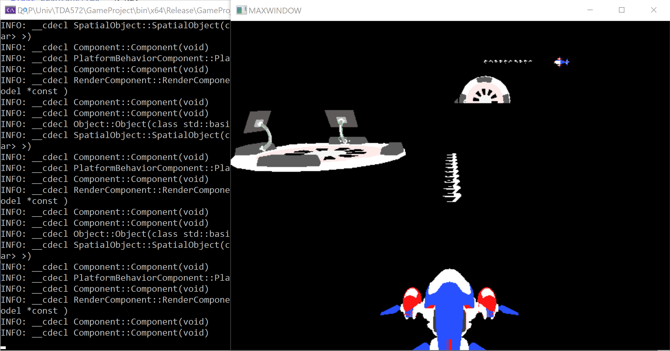Click the console window title path text
670x351 pixels.
pyautogui.click(x=124, y=11)
